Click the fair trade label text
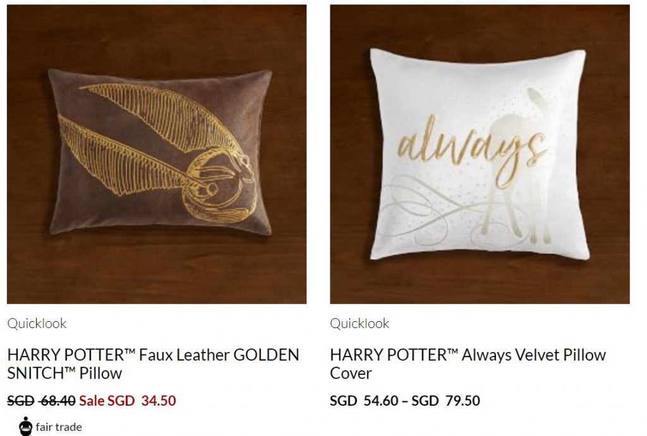Image resolution: width=647 pixels, height=436 pixels. coord(59,427)
